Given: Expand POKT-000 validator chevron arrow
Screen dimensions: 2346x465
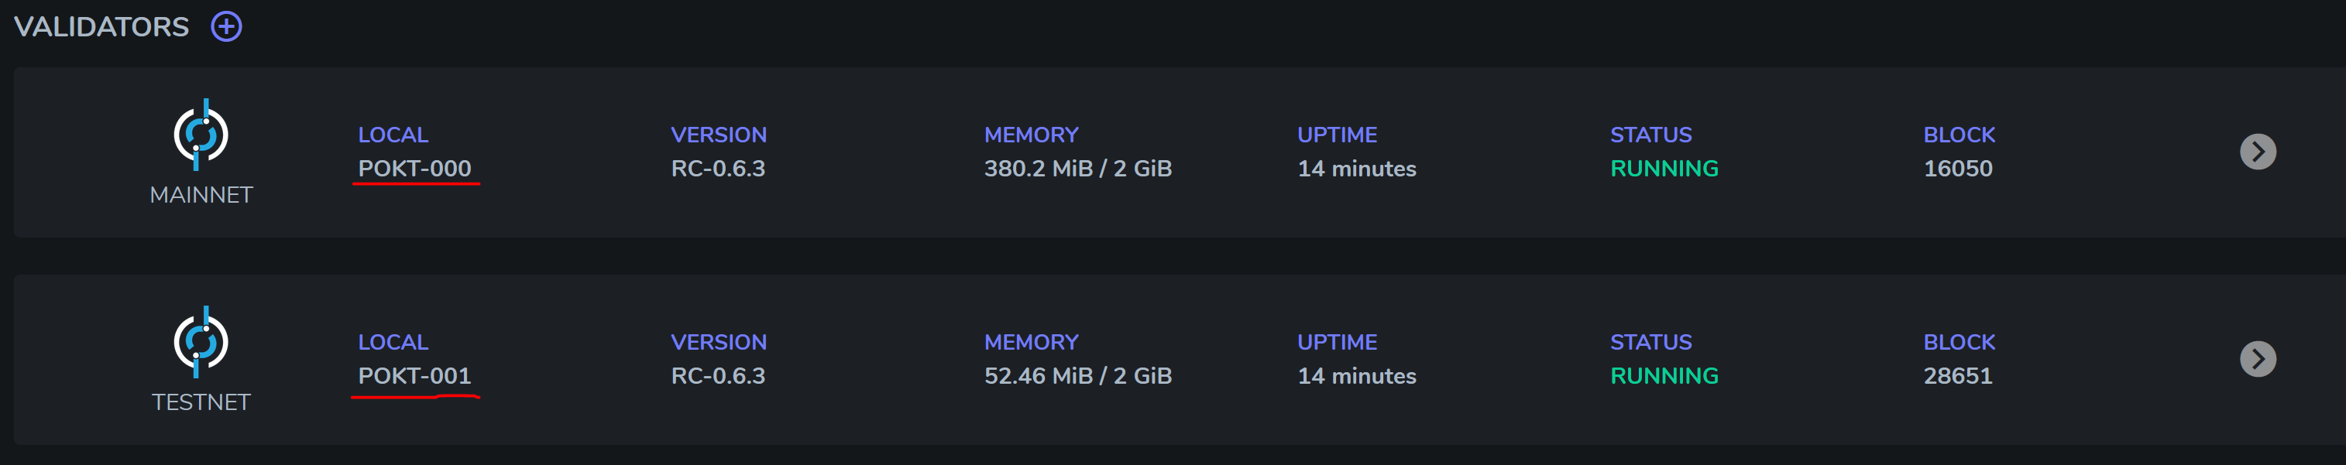Looking at the screenshot, I should click(x=2258, y=151).
